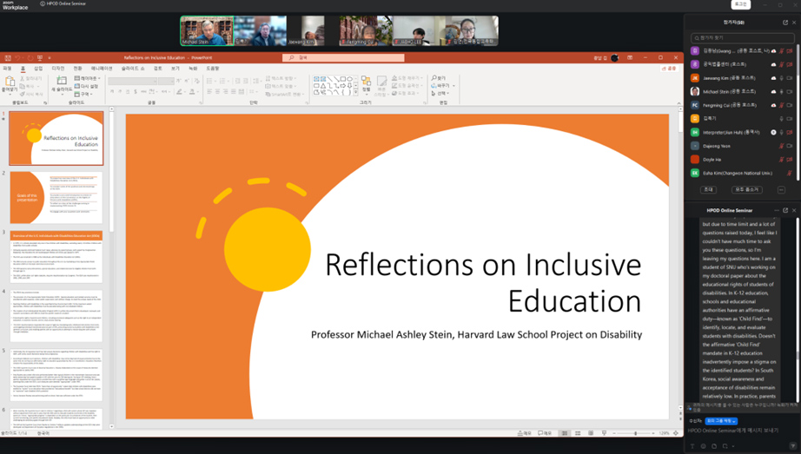Viewport: 801px width, 454px height.
Task: Toggle Jaewang Kim's video camera icon
Action: [789, 78]
